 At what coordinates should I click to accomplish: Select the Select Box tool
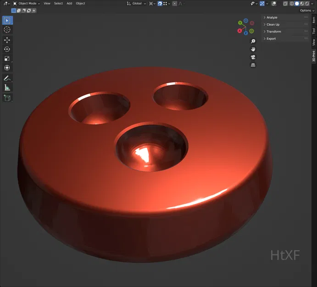[x=7, y=21]
